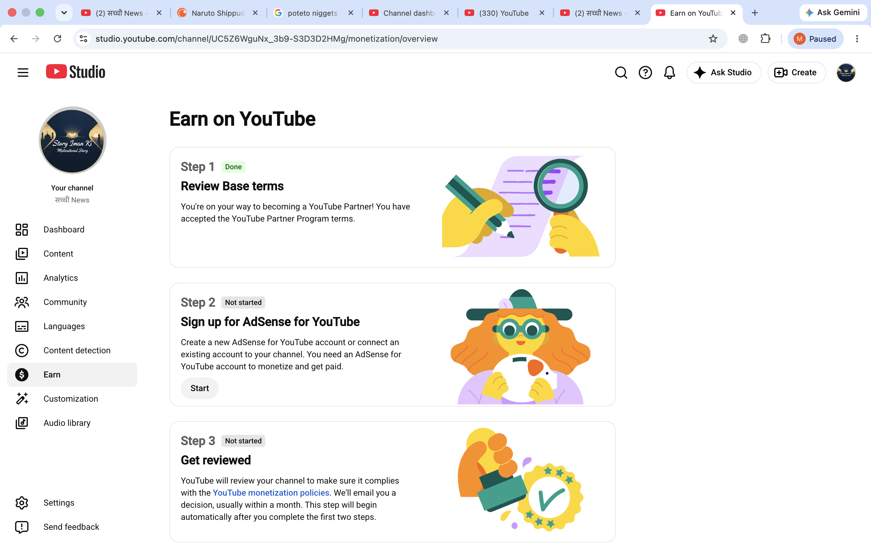Click the Step 1 Done badge
The height and width of the screenshot is (544, 871).
click(x=233, y=167)
